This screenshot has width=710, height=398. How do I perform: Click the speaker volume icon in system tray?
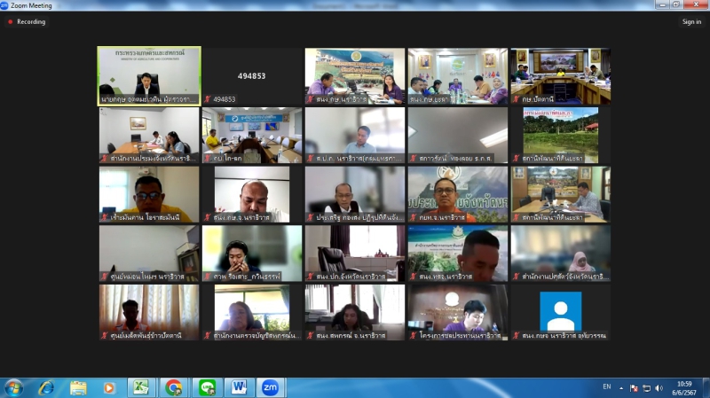[x=659, y=387]
